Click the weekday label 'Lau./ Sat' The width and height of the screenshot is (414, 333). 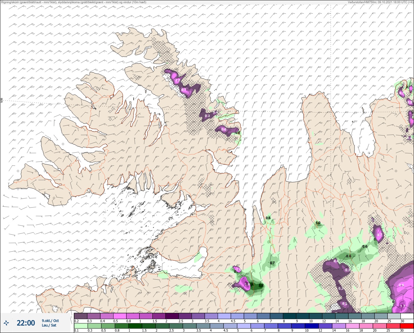(49, 325)
